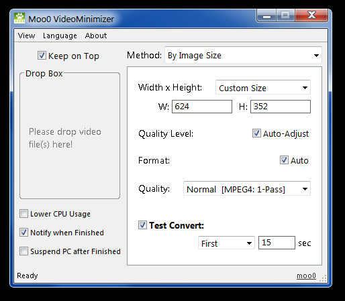Image resolution: width=345 pixels, height=301 pixels.
Task: Toggle the Keep on Top checkbox
Action: pos(42,56)
